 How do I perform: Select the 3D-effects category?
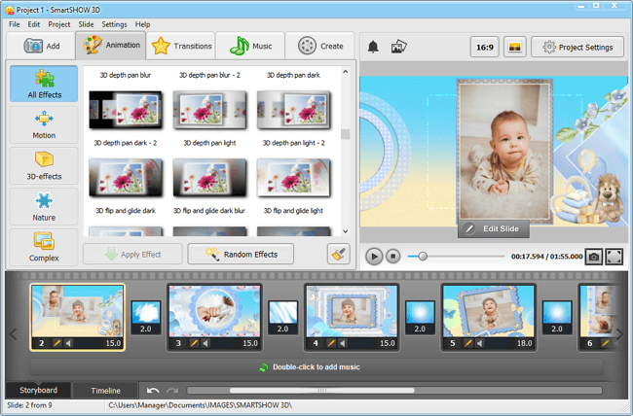pyautogui.click(x=44, y=165)
